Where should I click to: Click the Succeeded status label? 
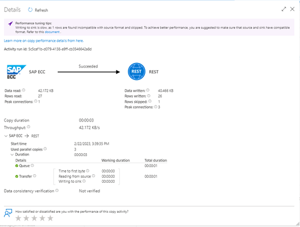point(88,66)
